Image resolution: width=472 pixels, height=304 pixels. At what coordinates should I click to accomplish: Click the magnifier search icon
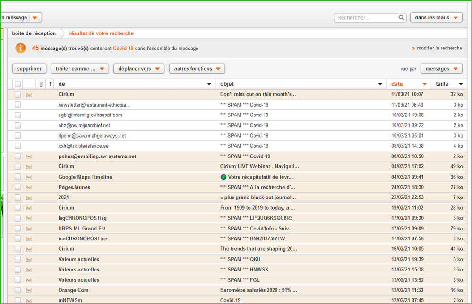pos(402,18)
